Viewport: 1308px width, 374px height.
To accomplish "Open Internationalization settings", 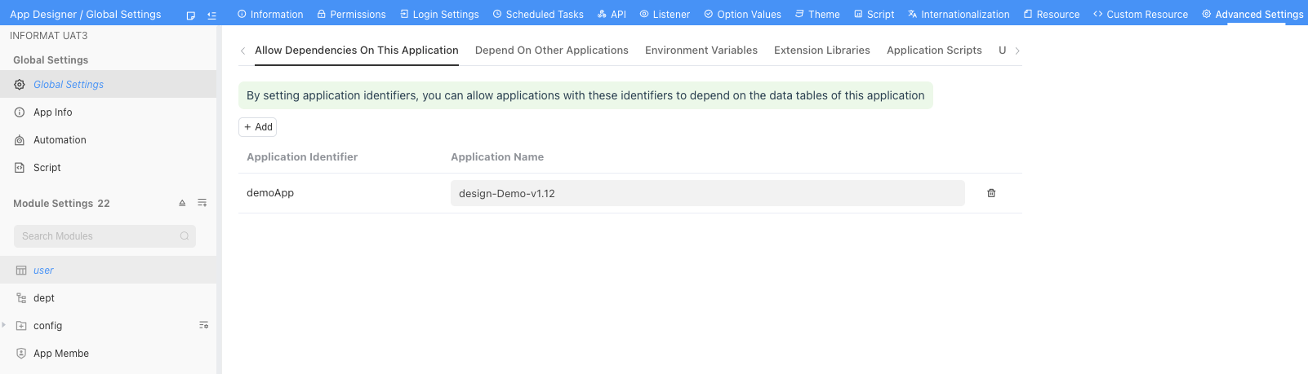I will tap(959, 14).
